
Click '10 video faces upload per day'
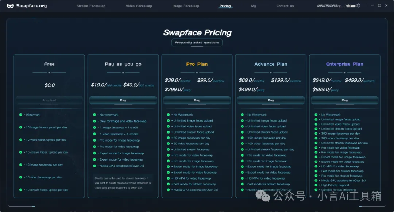point(46,140)
